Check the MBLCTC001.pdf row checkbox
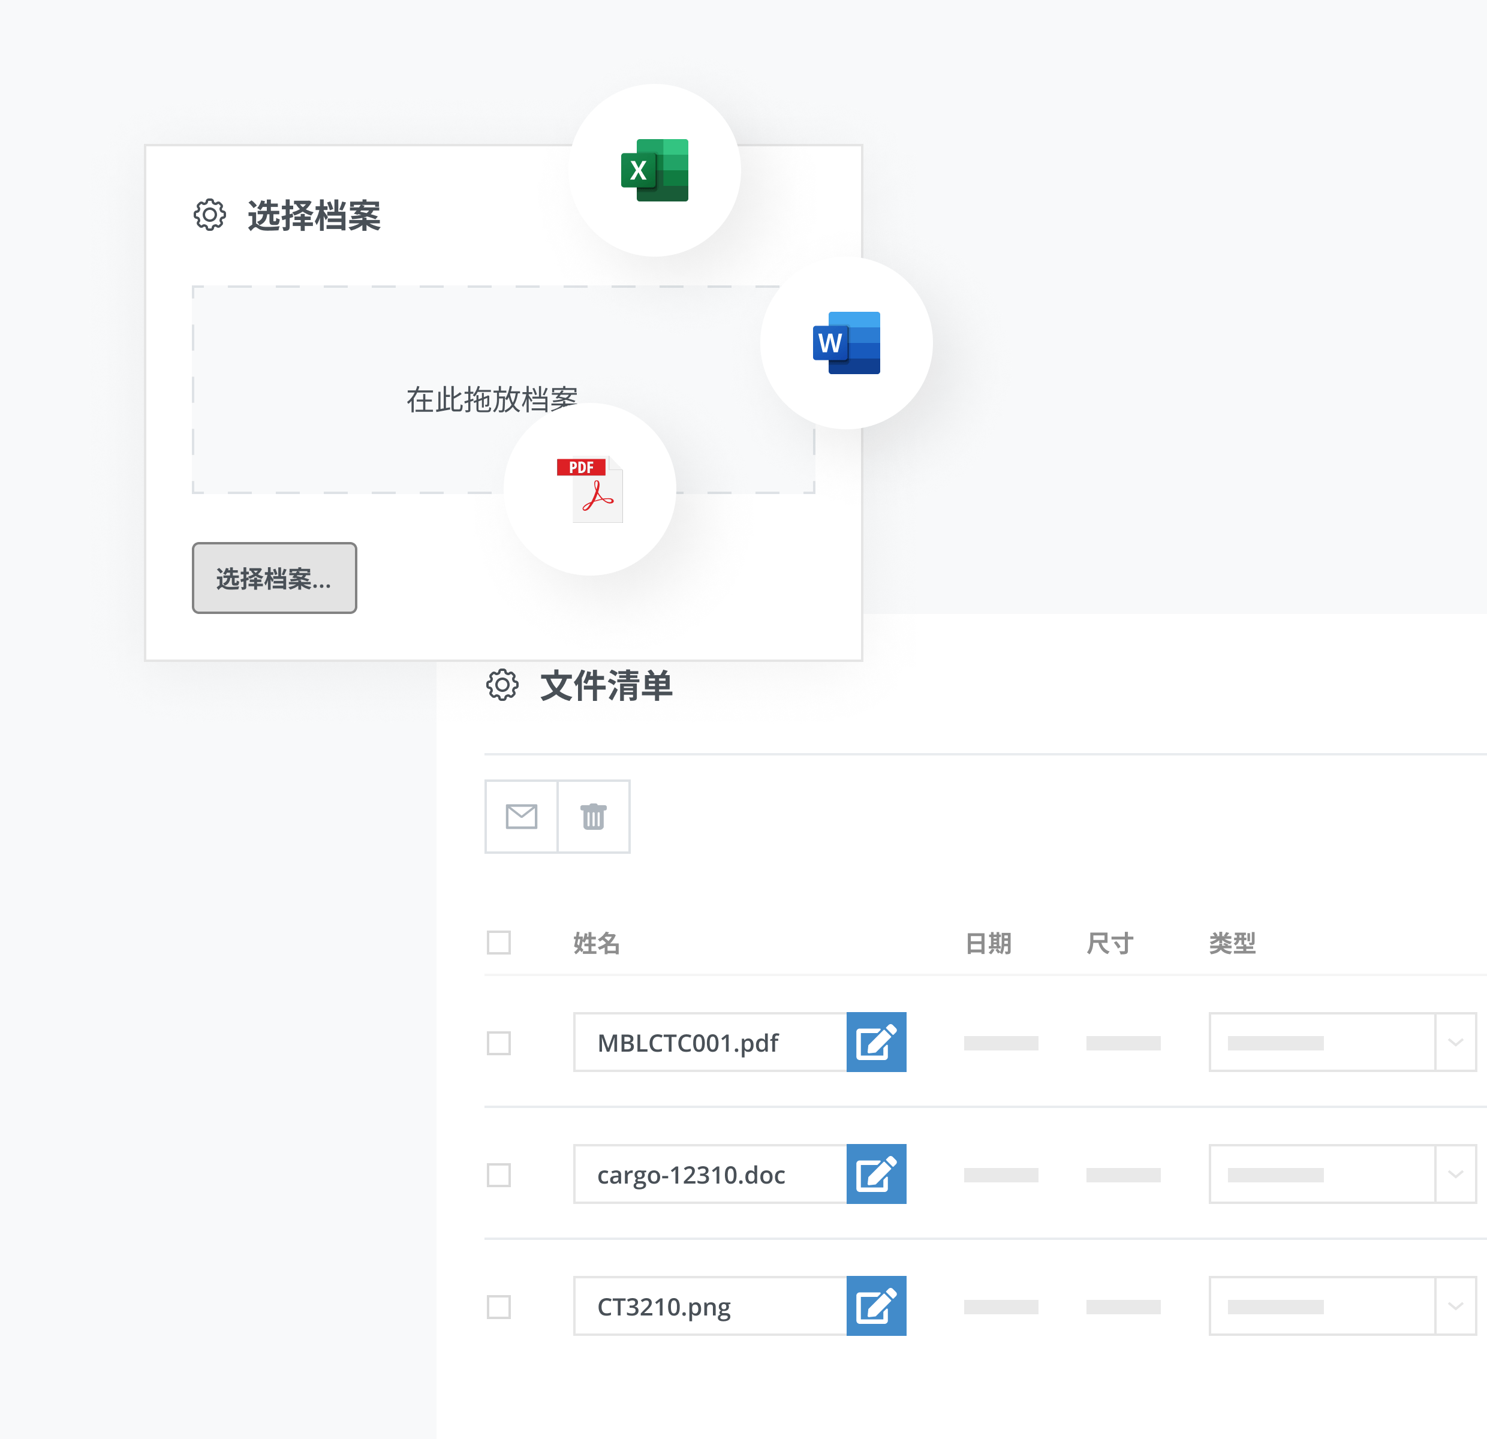 (498, 1043)
